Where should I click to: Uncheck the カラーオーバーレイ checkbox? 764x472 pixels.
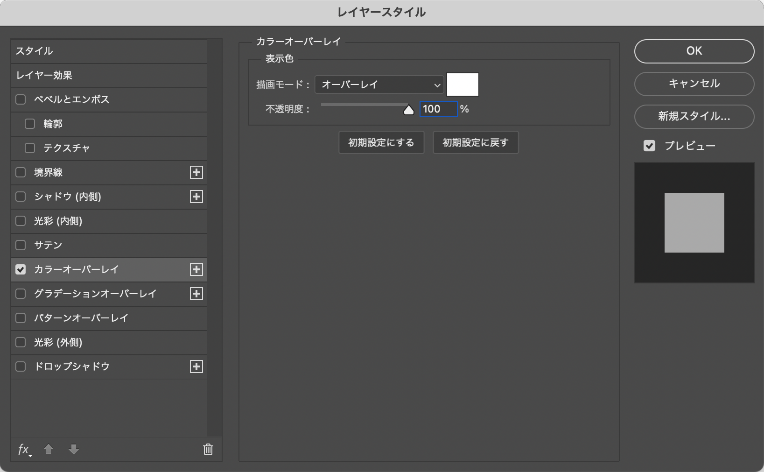tap(21, 269)
